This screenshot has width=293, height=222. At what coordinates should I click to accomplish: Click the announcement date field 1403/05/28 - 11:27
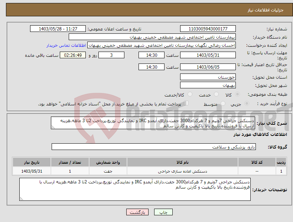(58, 29)
